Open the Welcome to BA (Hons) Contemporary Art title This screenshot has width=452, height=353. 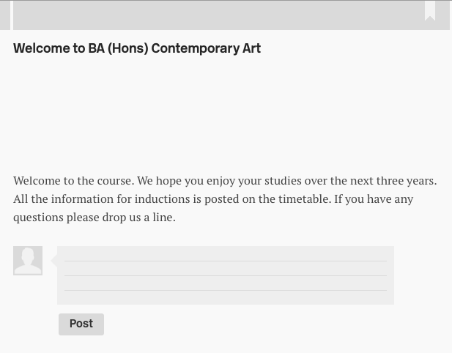(137, 48)
